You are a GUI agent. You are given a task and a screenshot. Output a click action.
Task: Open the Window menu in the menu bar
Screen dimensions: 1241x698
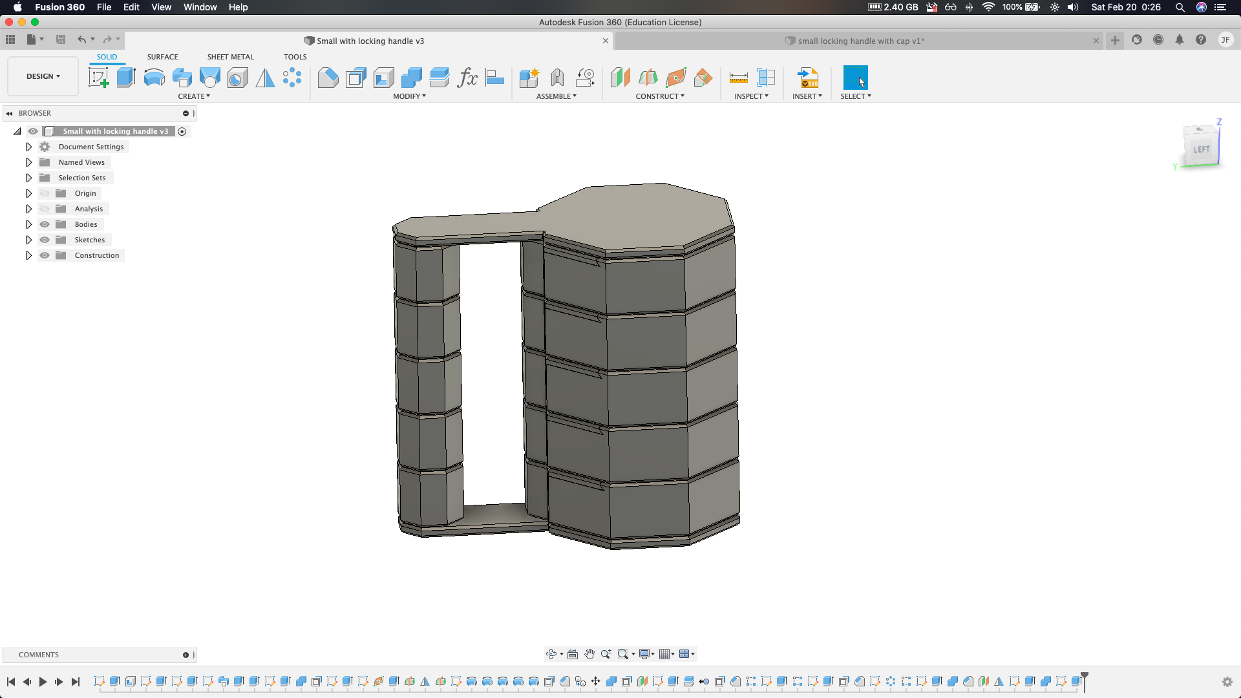200,7
